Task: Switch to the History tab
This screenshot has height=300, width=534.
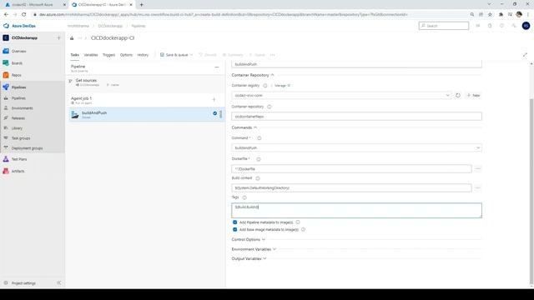Action: (x=143, y=55)
